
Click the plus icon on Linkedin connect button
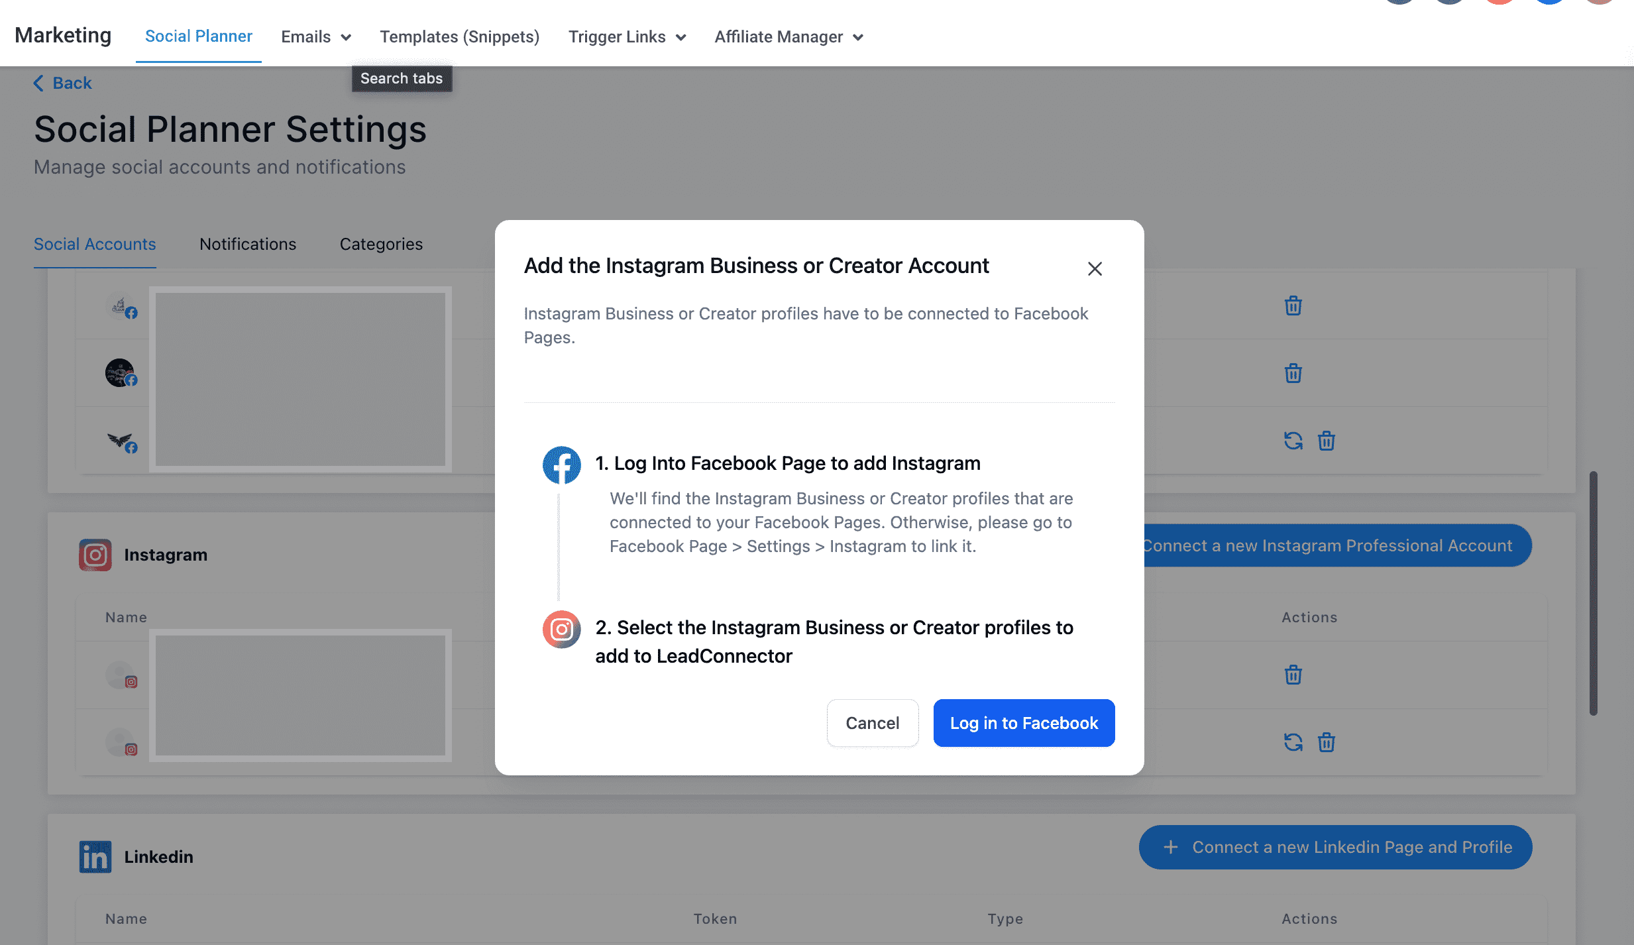[1171, 847]
